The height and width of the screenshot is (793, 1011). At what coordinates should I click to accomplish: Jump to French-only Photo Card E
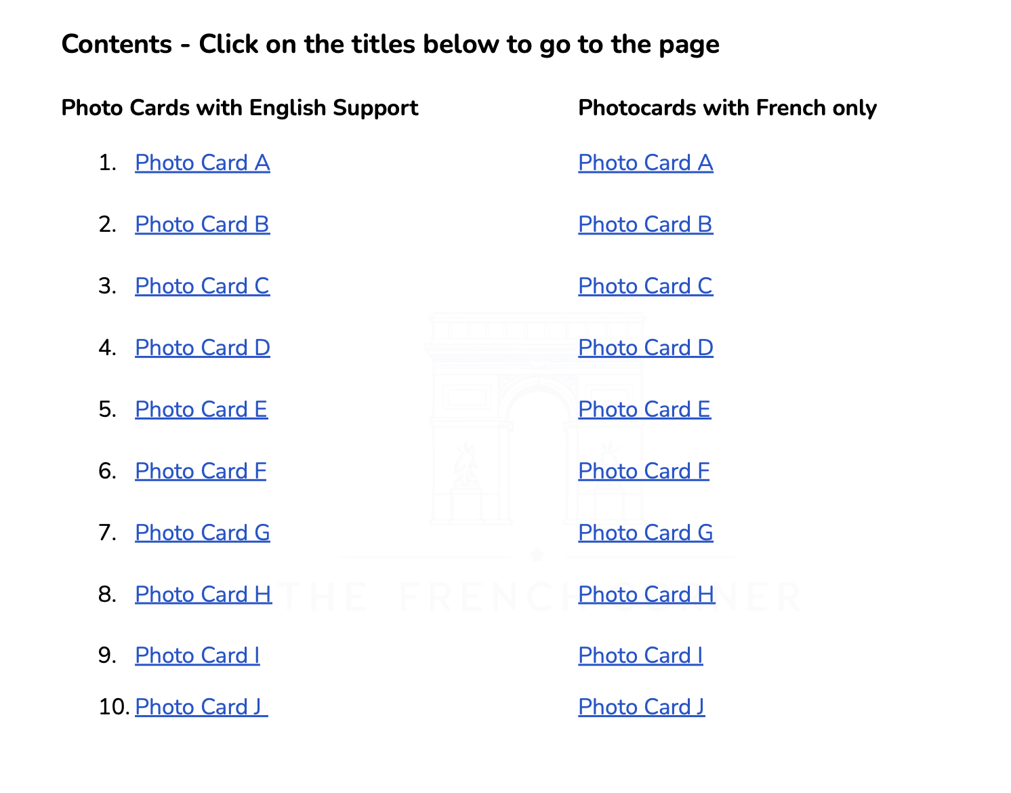(644, 410)
